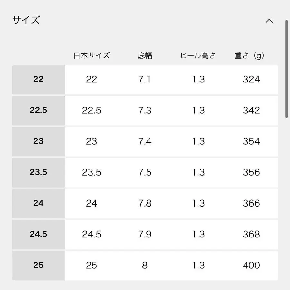
Task: Click the weight value 324 for size 22
Action: coord(251,80)
